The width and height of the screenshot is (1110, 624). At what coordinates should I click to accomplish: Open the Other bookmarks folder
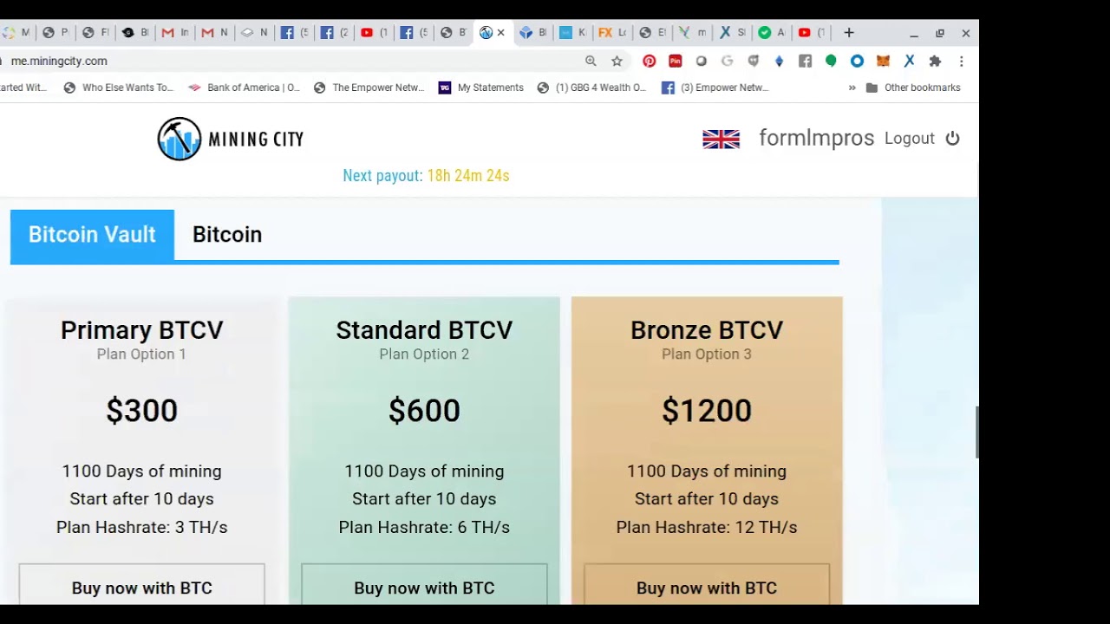click(913, 88)
